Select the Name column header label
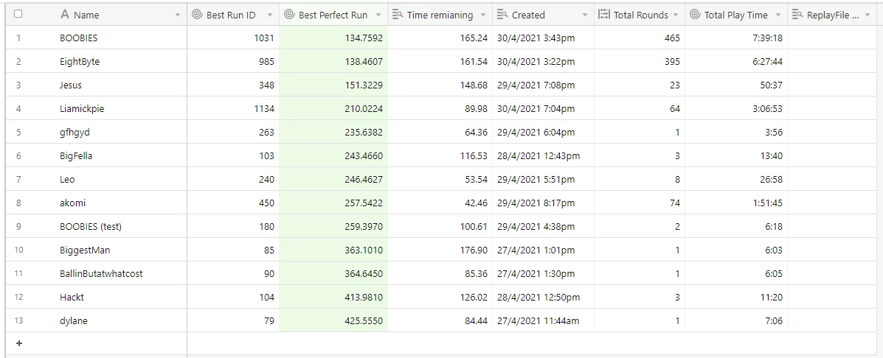Image resolution: width=883 pixels, height=358 pixels. coord(86,15)
